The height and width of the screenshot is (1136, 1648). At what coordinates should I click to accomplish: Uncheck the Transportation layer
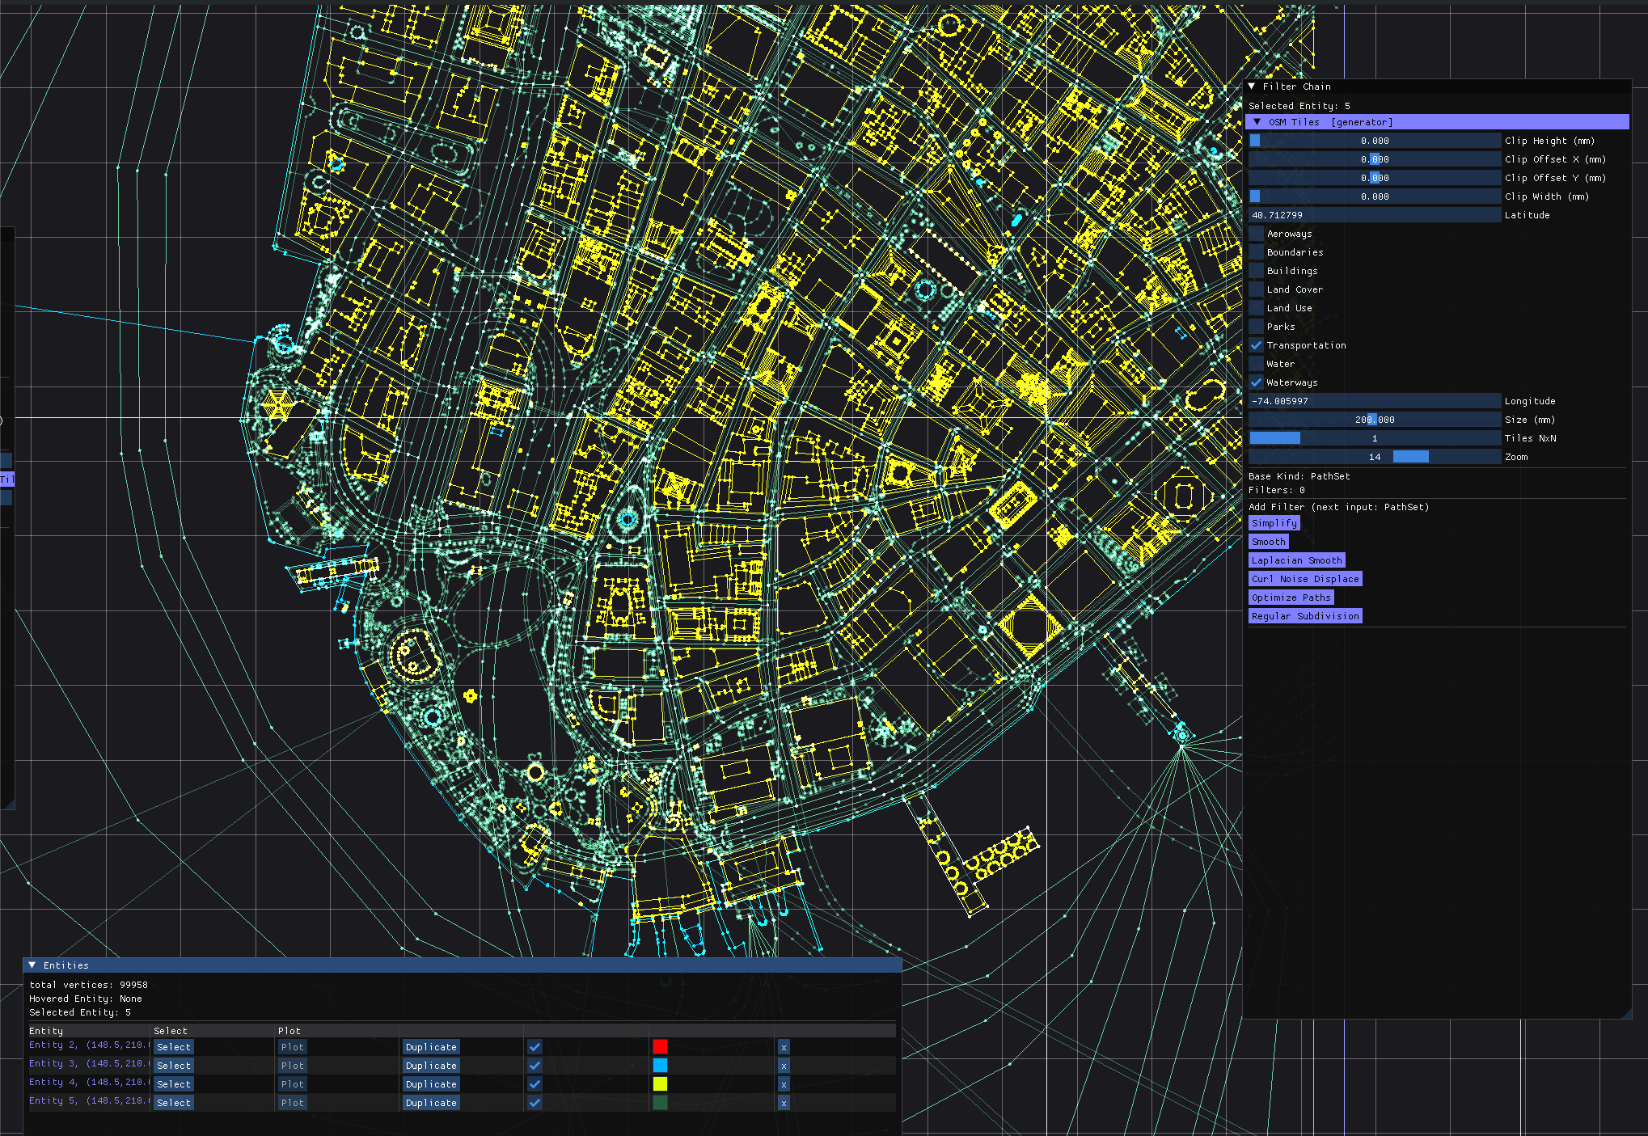coord(1256,345)
